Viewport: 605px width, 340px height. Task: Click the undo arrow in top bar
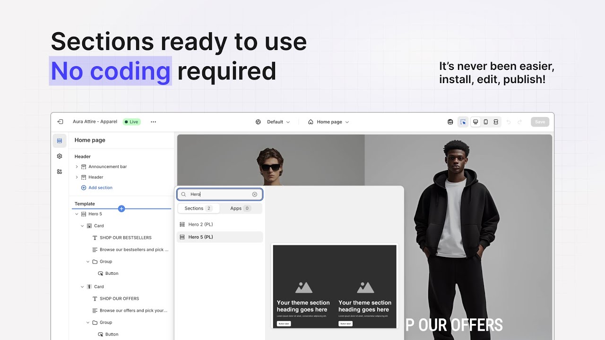coord(509,122)
